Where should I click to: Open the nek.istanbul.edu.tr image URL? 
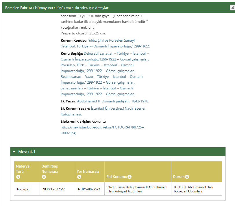pyautogui.click(x=102, y=127)
